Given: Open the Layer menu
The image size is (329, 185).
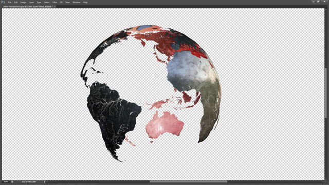Looking at the screenshot, I should (31, 2).
